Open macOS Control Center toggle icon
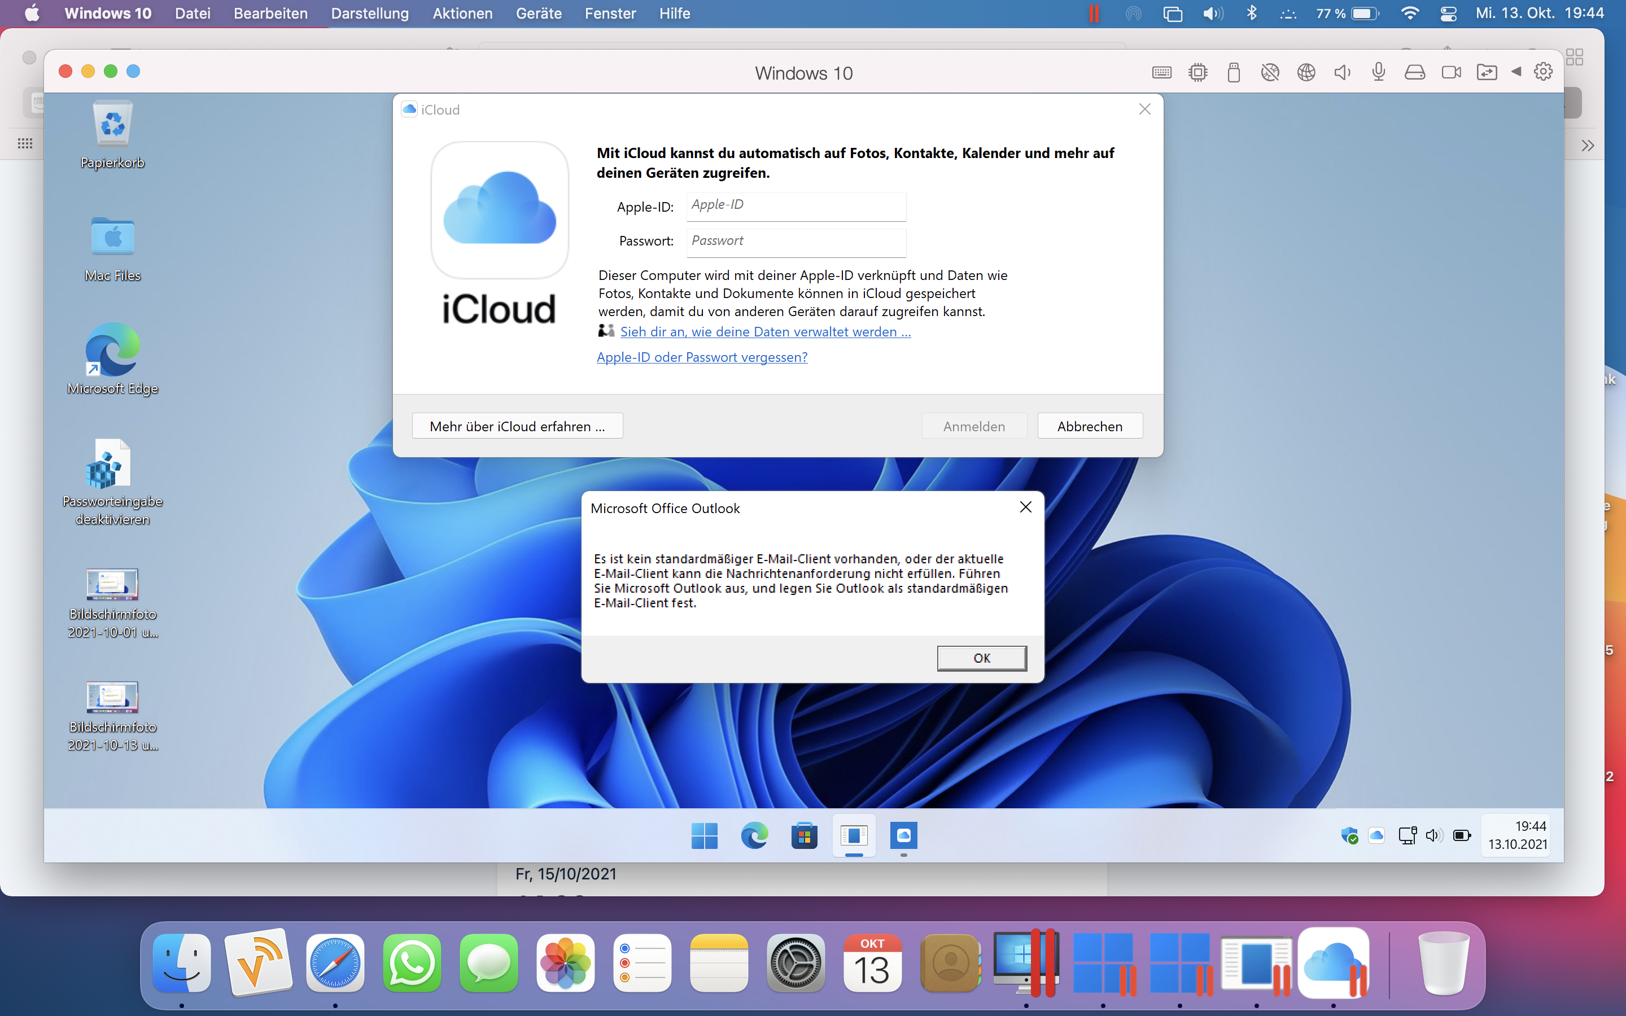This screenshot has width=1626, height=1016. (x=1449, y=14)
